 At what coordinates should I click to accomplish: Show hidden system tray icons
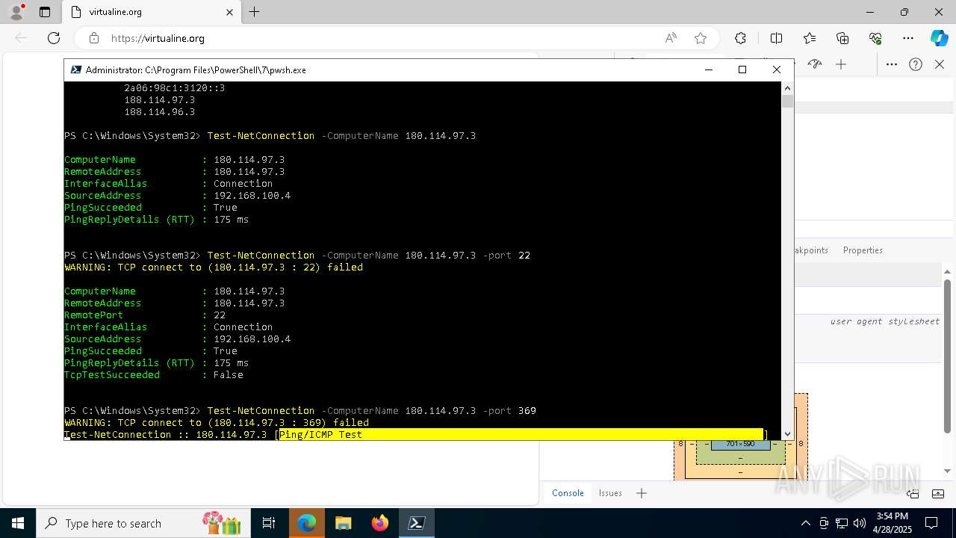click(805, 523)
